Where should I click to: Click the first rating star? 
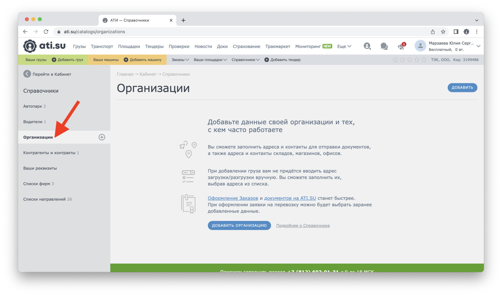click(x=395, y=60)
